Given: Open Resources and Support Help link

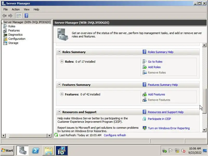Looking at the screenshot, I should click(x=166, y=112).
